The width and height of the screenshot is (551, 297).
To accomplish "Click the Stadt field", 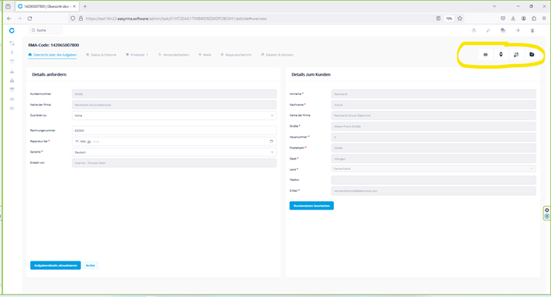I will [x=434, y=159].
